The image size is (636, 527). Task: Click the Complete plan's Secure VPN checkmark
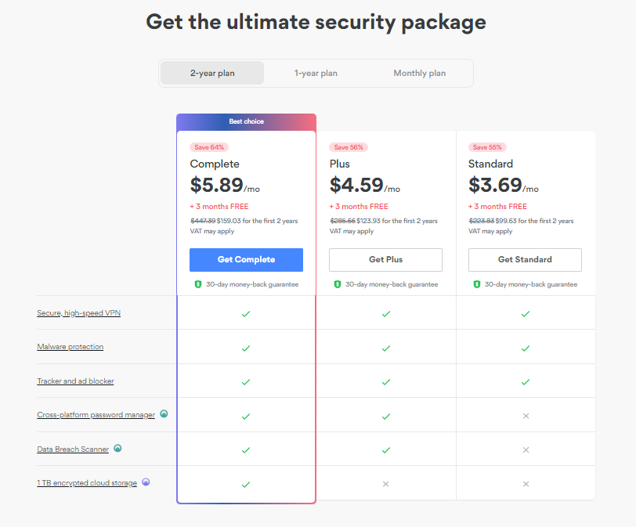[x=246, y=314]
